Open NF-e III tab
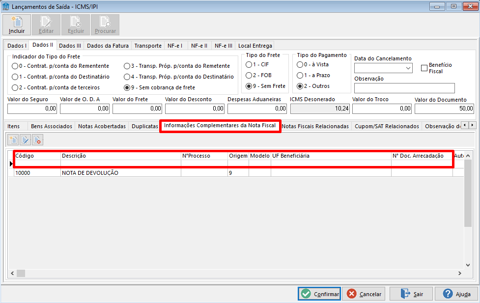This screenshot has height=303, width=480. 224,46
